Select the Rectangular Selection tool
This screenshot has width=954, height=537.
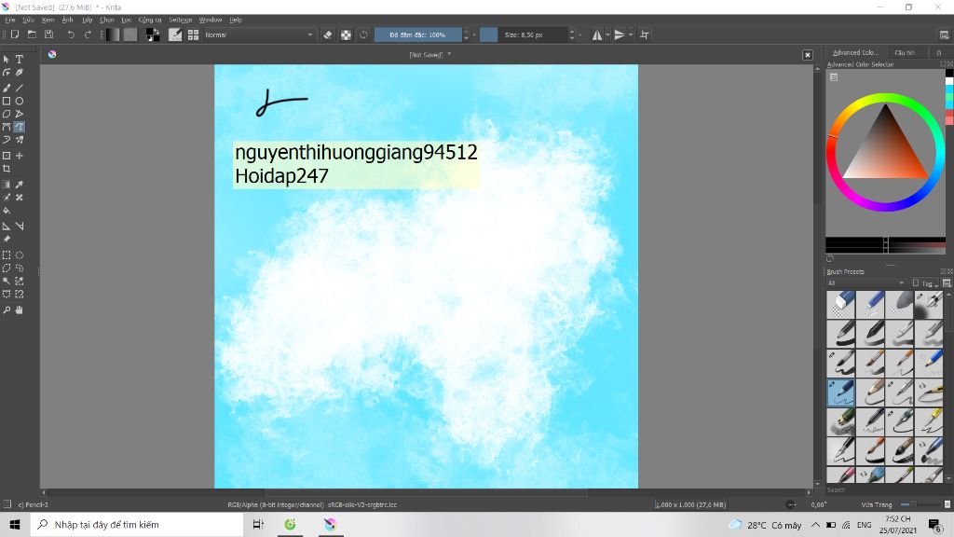(7, 255)
